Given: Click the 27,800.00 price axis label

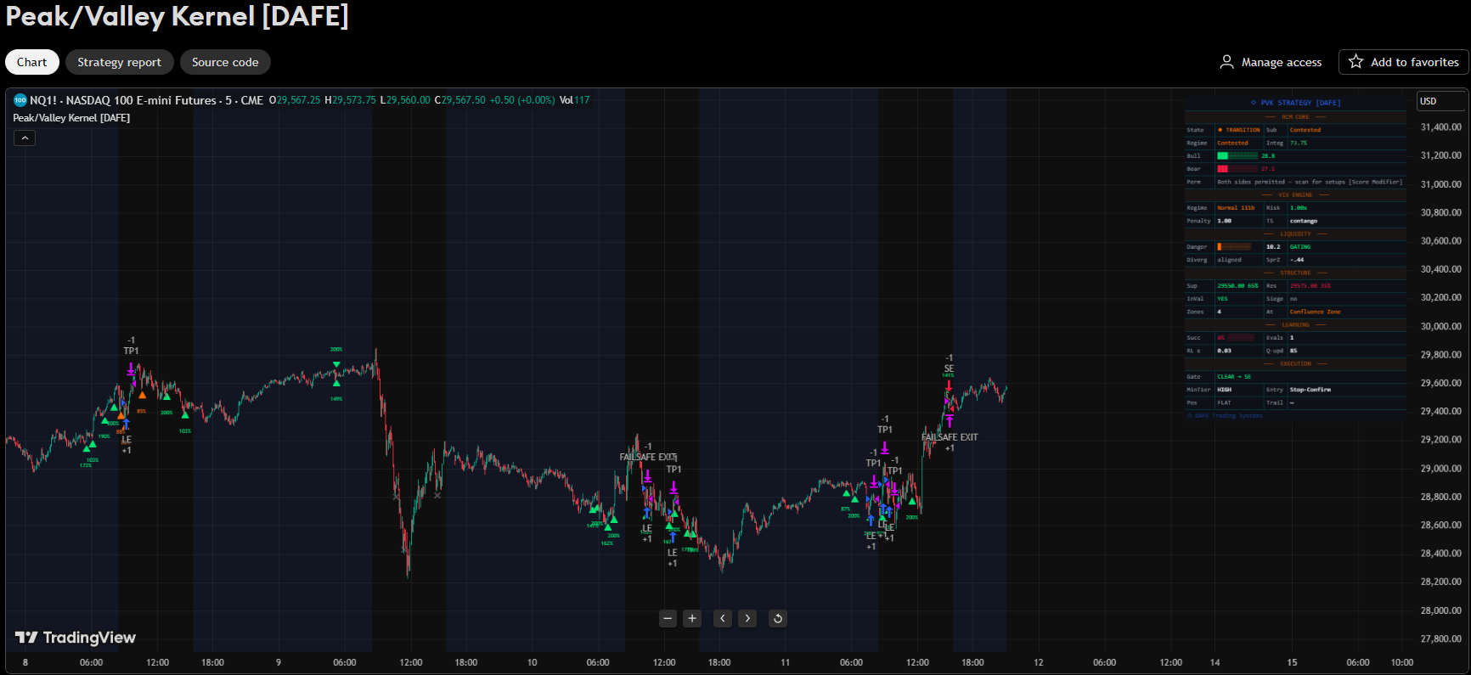Looking at the screenshot, I should coord(1441,638).
